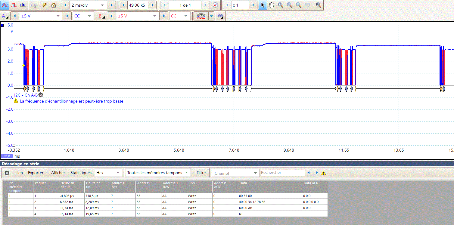This screenshot has width=454, height=225.
Task: Decrease number of samples arrow
Action: [x=123, y=5]
